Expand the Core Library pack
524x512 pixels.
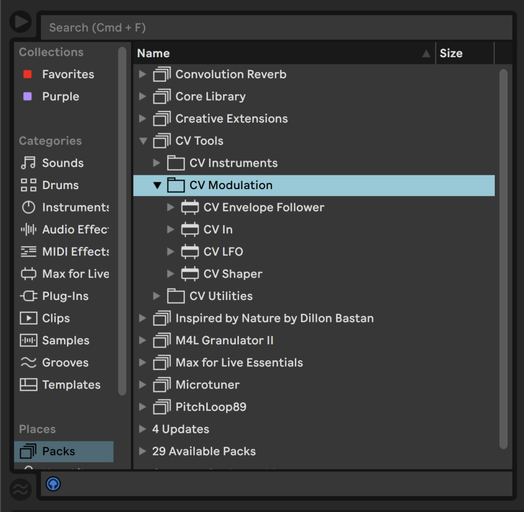click(143, 97)
